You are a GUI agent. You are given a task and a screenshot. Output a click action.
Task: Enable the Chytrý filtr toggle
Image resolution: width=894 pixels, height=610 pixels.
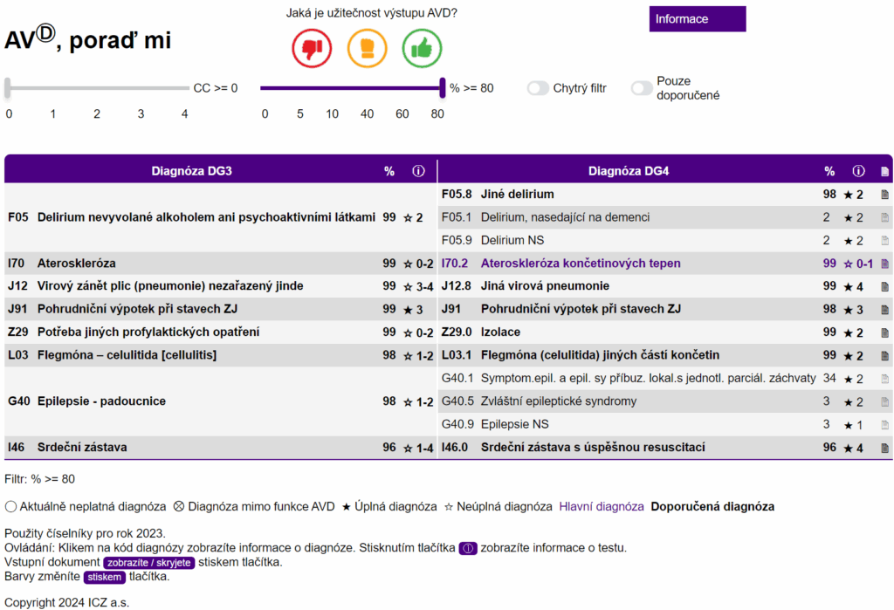click(x=538, y=88)
